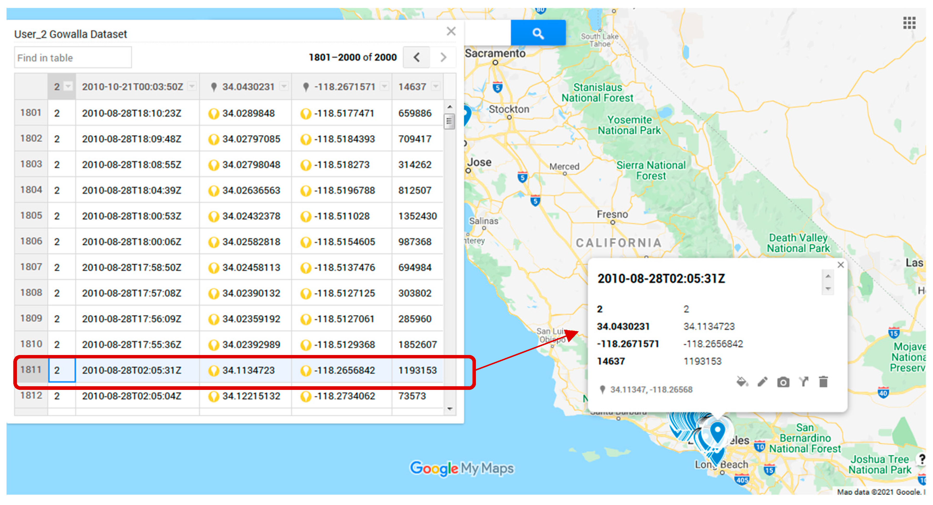Click the blue search magnifier button
This screenshot has height=505, width=933.
pos(538,33)
